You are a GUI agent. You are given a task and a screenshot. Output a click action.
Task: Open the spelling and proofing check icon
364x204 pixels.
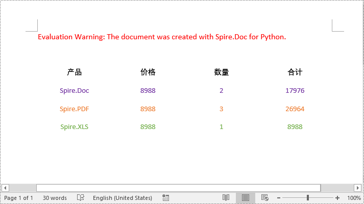(81, 198)
